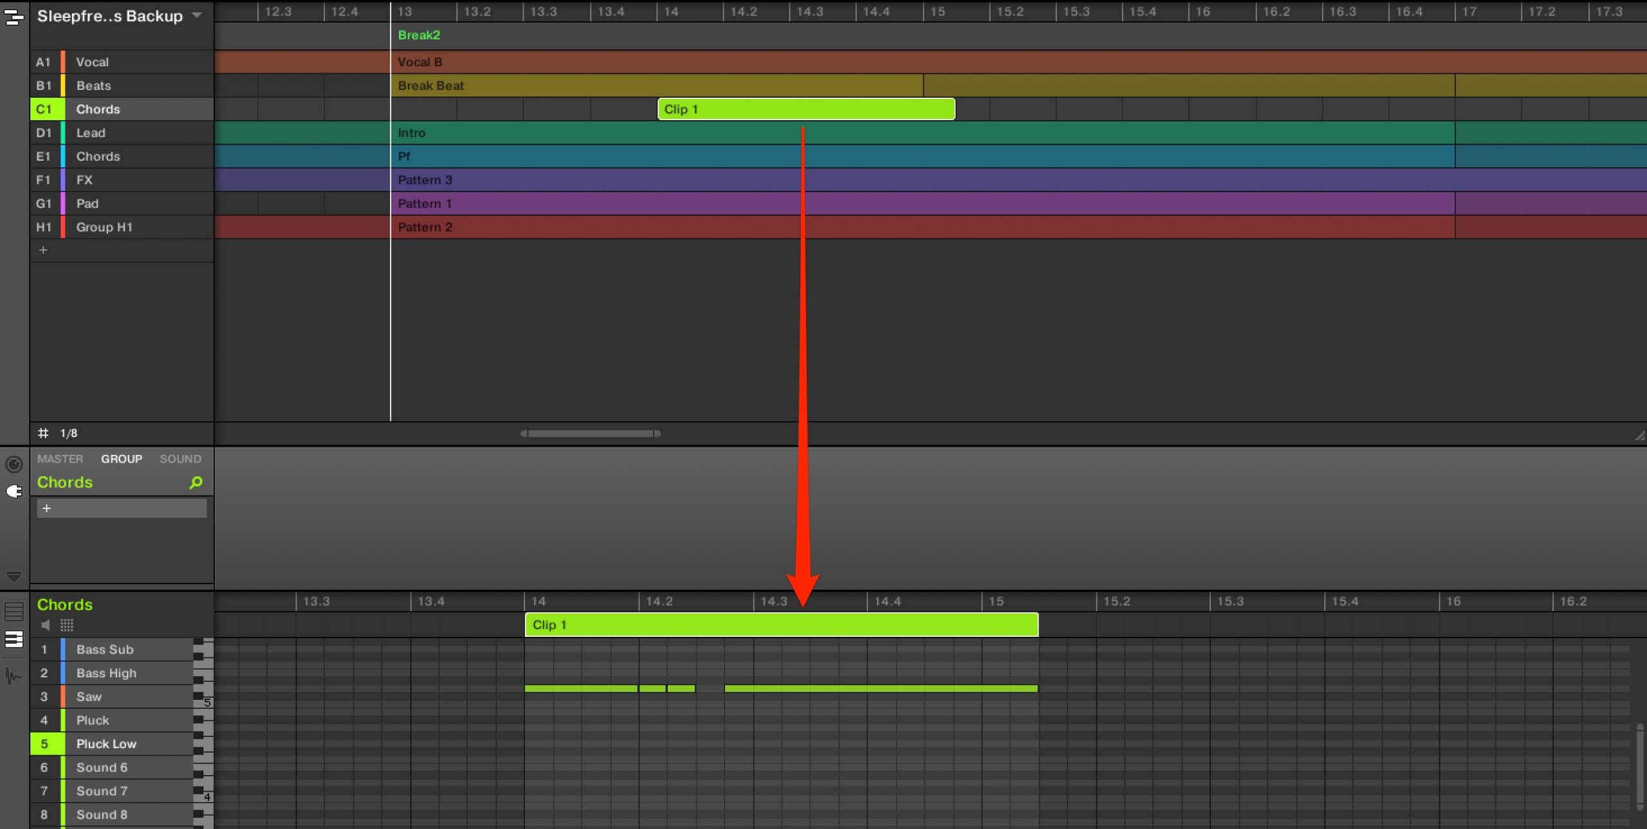Select the E1 Chords group
Viewport: 1647px width, 829px height.
(122, 156)
